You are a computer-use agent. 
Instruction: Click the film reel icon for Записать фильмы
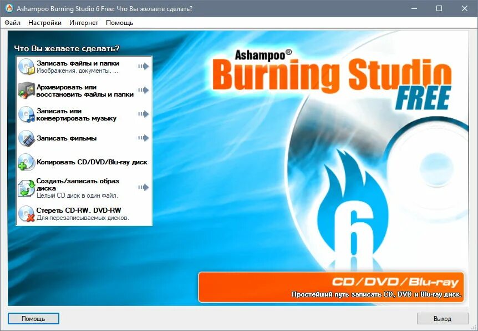point(26,138)
